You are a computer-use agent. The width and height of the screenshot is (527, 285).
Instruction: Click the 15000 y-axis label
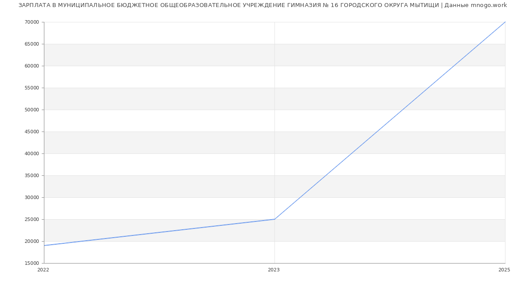(32, 263)
